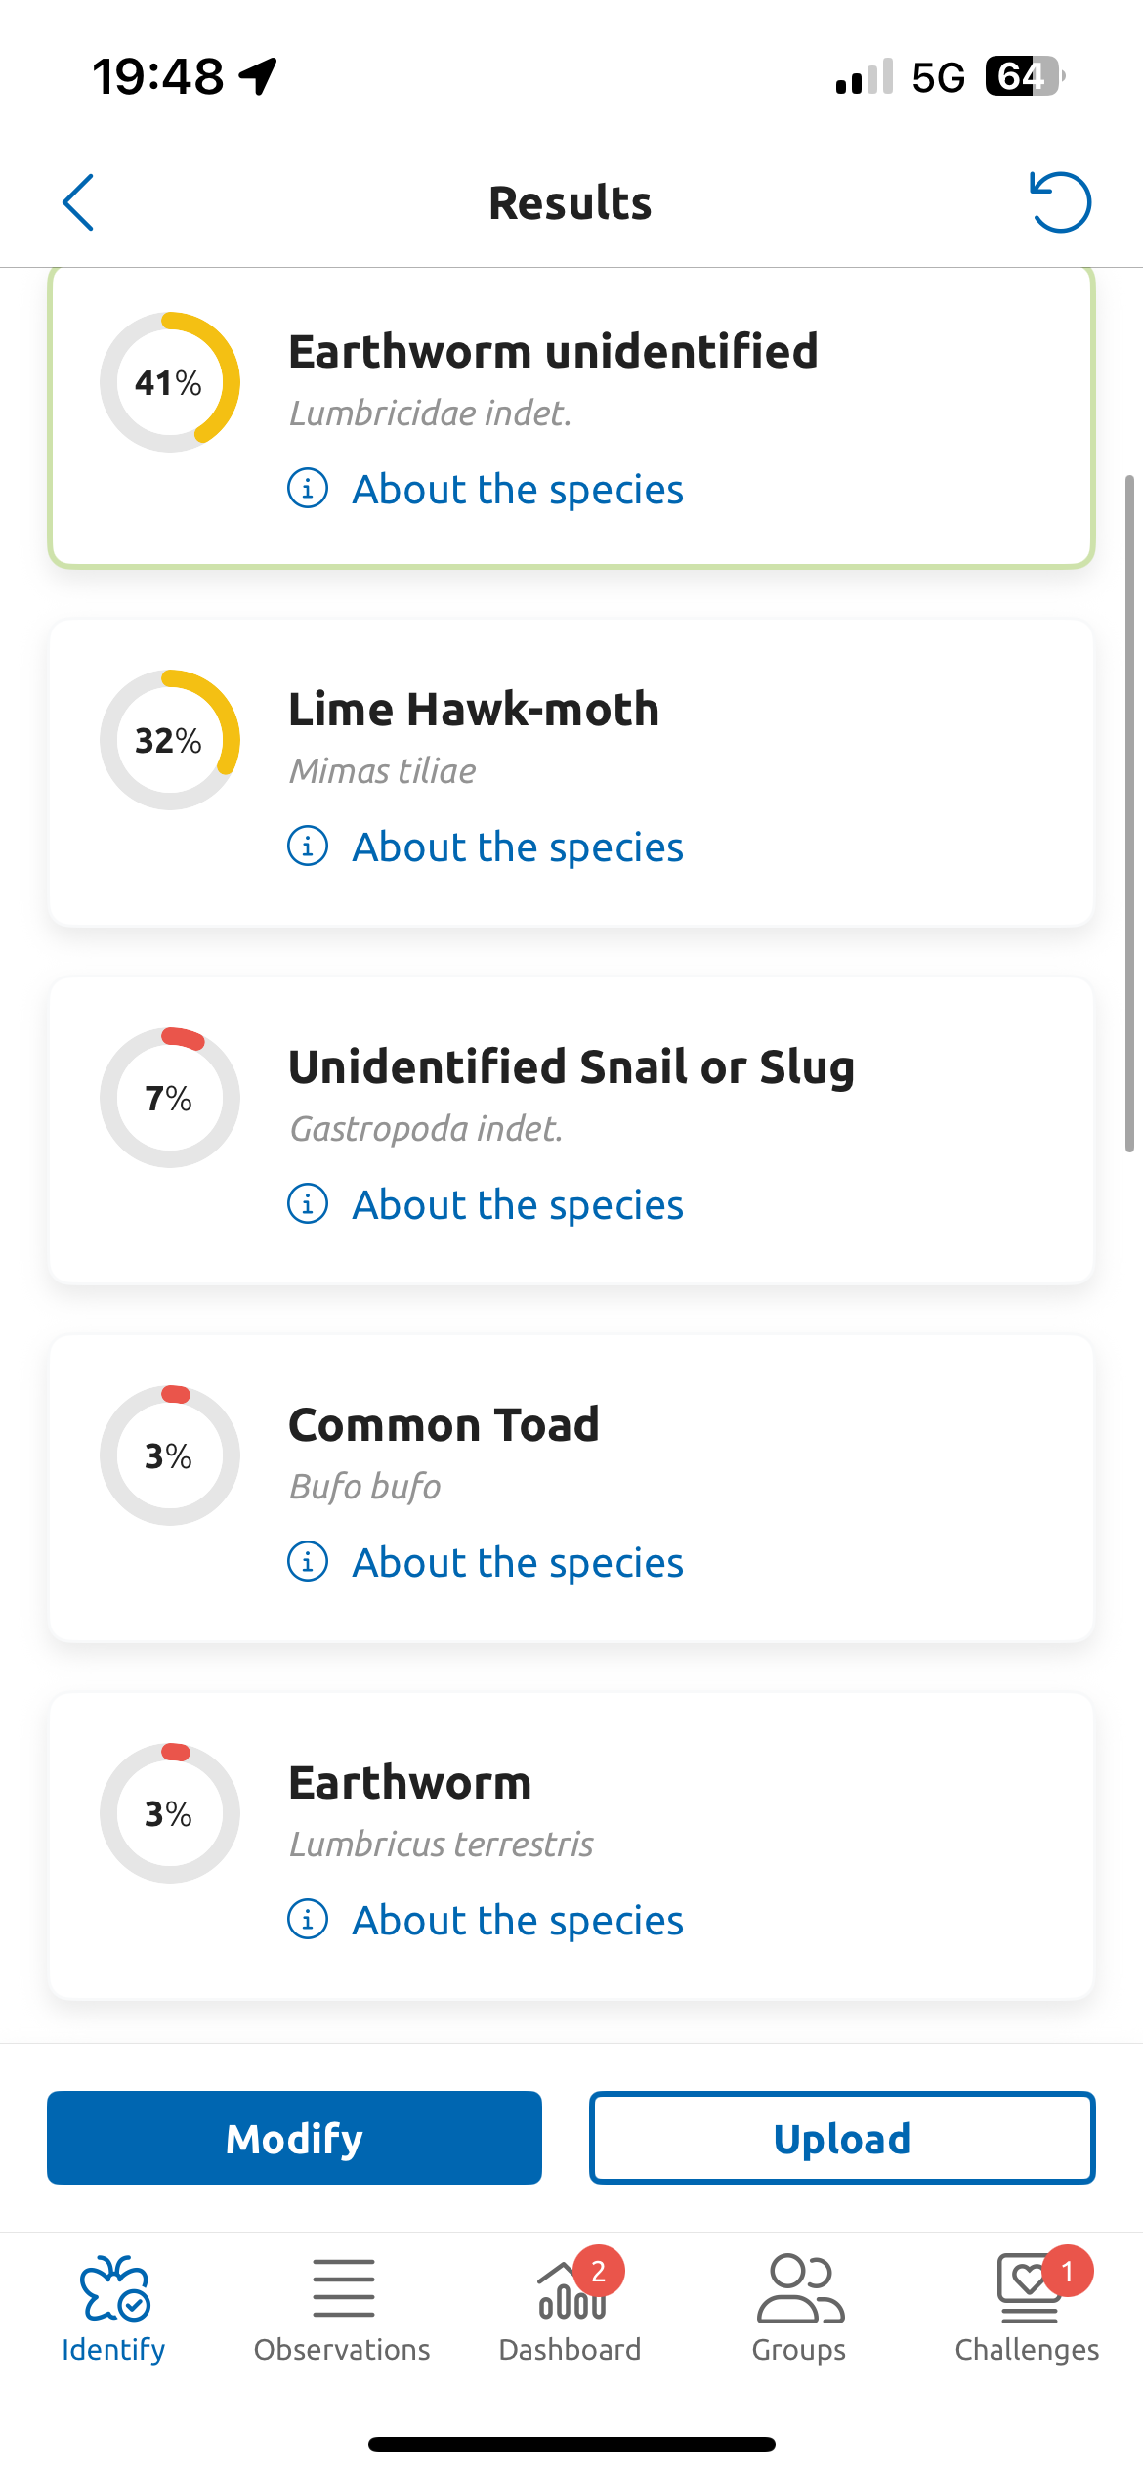Open About the species for Gastropoda indet.
This screenshot has width=1143, height=2475.
[x=517, y=1204]
